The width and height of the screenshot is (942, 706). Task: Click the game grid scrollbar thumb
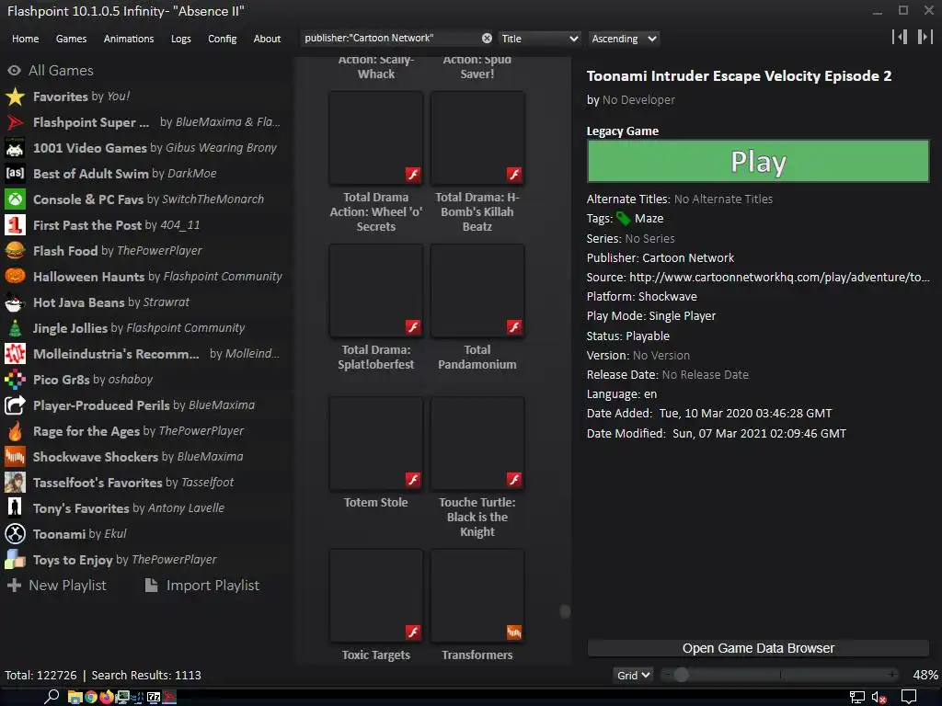[x=565, y=611]
